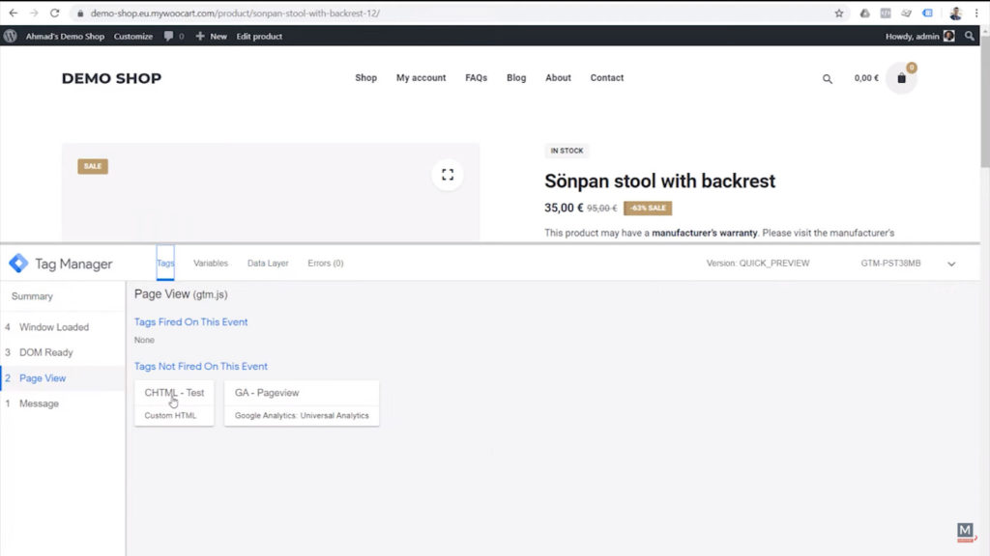The height and width of the screenshot is (556, 990).
Task: Open the shopping cart icon
Action: click(901, 77)
